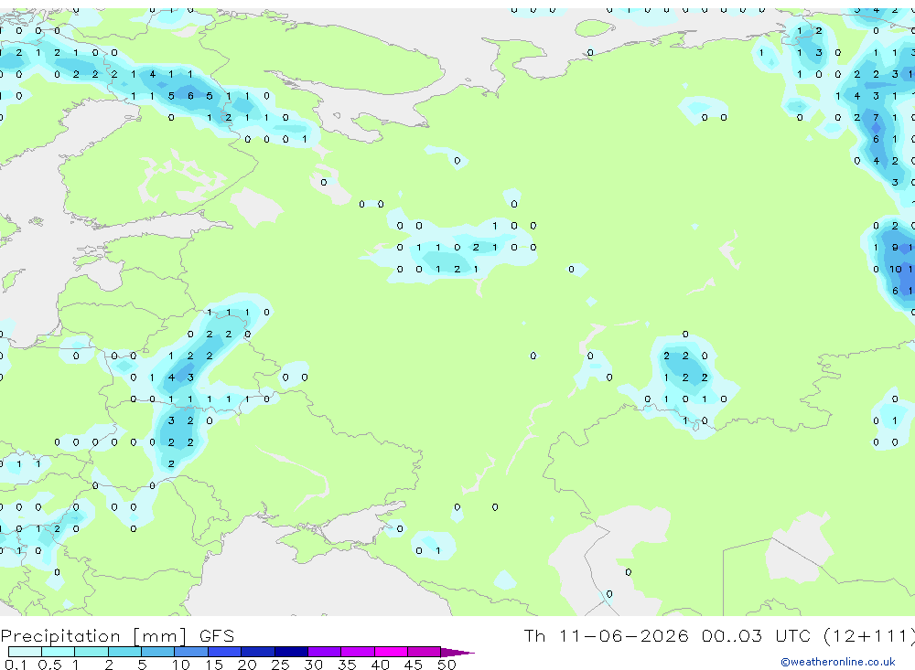This screenshot has width=915, height=670.
Task: Click the legend label '0.1'
Action: pos(16,665)
